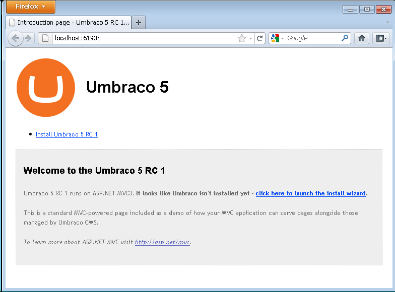This screenshot has height=292, width=395.
Task: Open the bookmarks menu button
Action: (381, 38)
